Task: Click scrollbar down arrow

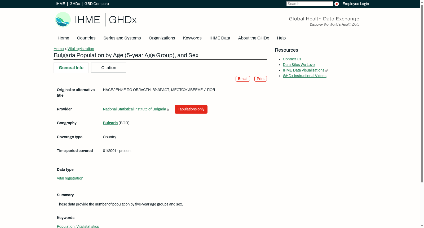Action: pyautogui.click(x=422, y=226)
